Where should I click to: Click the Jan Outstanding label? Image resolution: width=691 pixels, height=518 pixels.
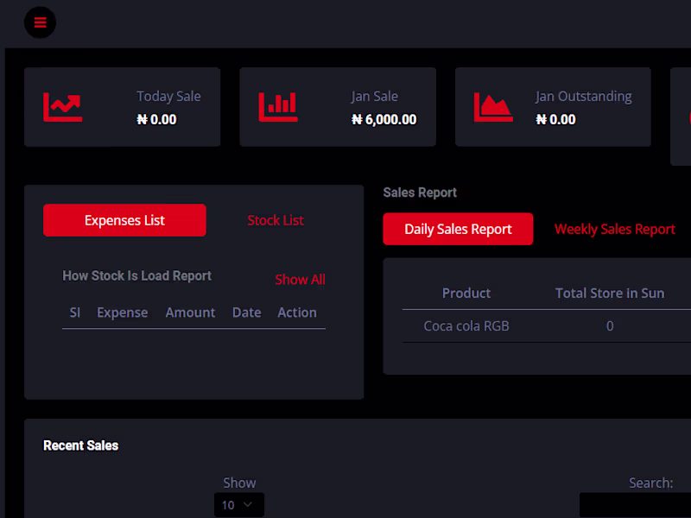584,96
